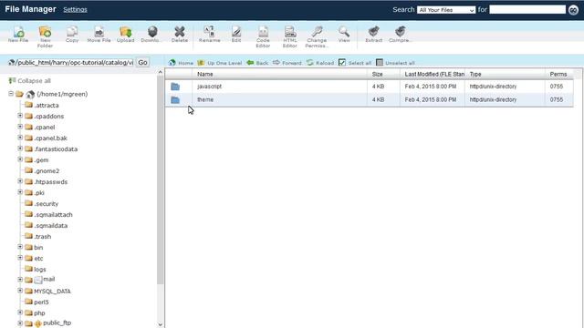Select the Move File tool
Screen dimensions: 584x328
point(99,35)
